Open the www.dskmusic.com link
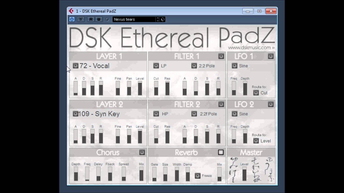The width and height of the screenshot is (344, 193). pyautogui.click(x=251, y=47)
